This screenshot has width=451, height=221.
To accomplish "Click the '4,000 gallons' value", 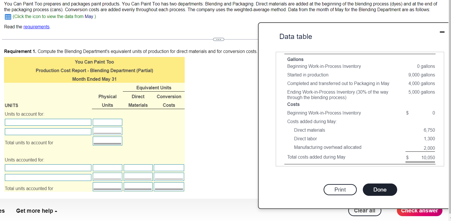I will tap(422, 83).
